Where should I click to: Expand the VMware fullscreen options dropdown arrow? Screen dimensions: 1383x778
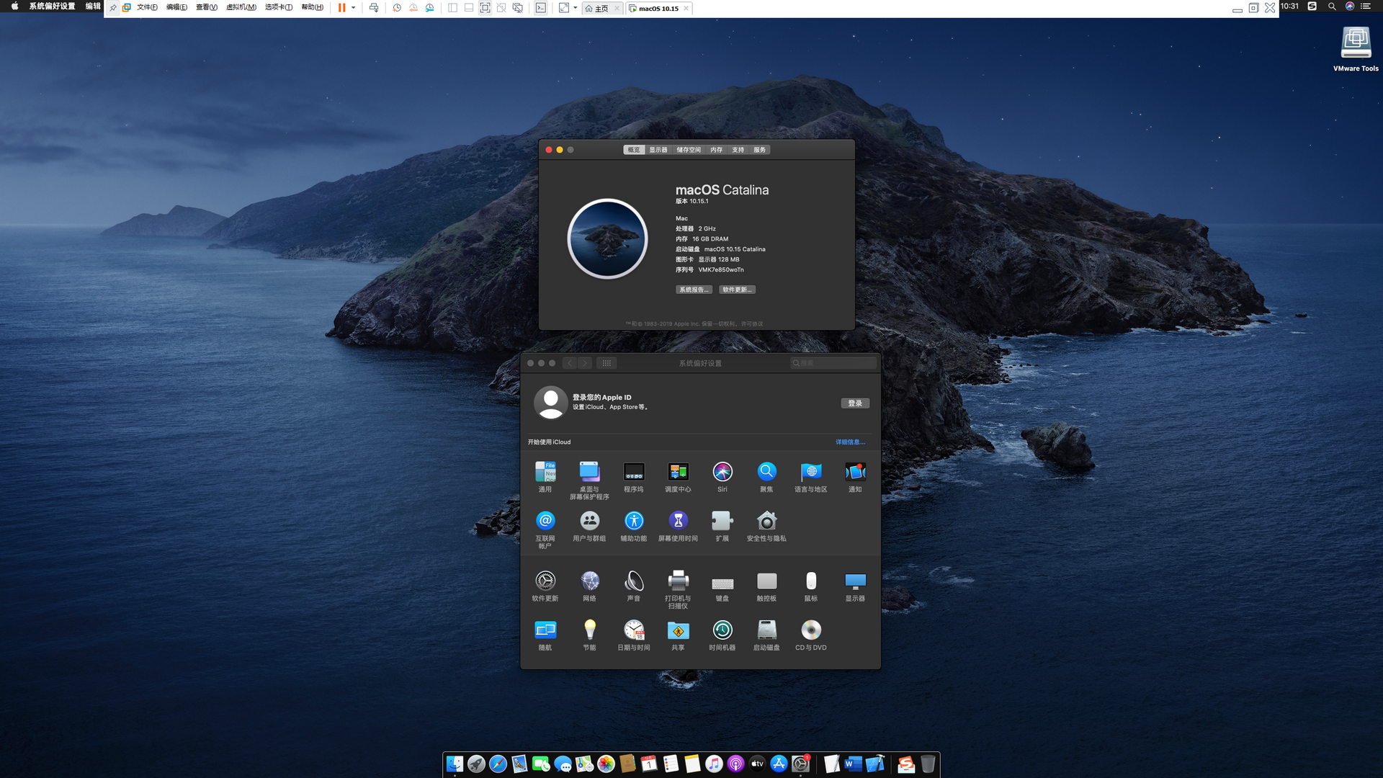(x=575, y=8)
